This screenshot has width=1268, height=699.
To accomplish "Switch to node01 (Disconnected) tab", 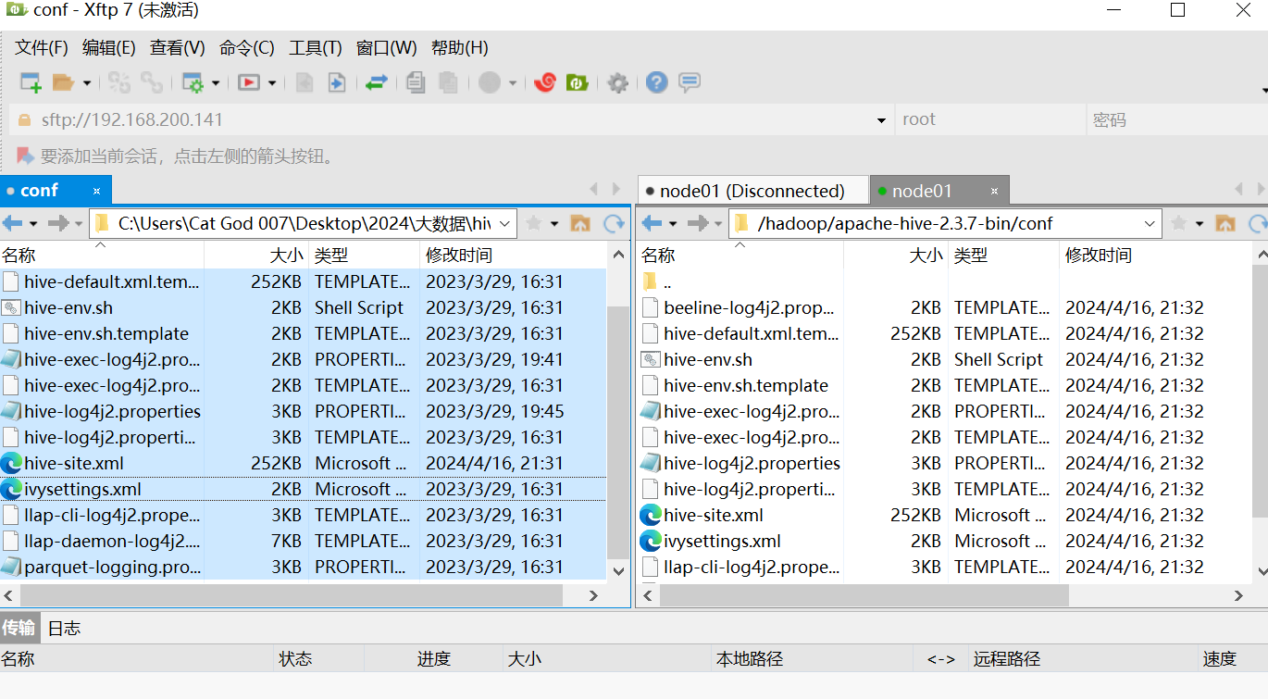I will click(x=752, y=191).
